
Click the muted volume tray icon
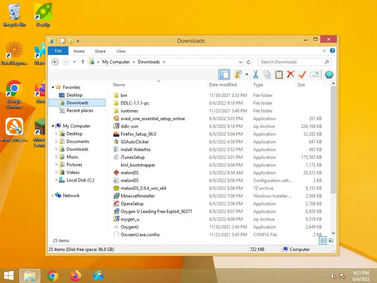click(x=333, y=276)
